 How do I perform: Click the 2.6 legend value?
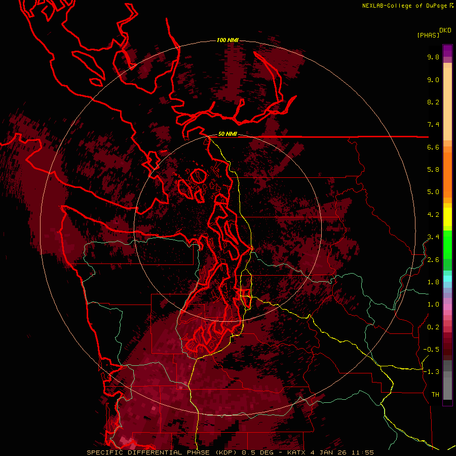[x=433, y=260]
